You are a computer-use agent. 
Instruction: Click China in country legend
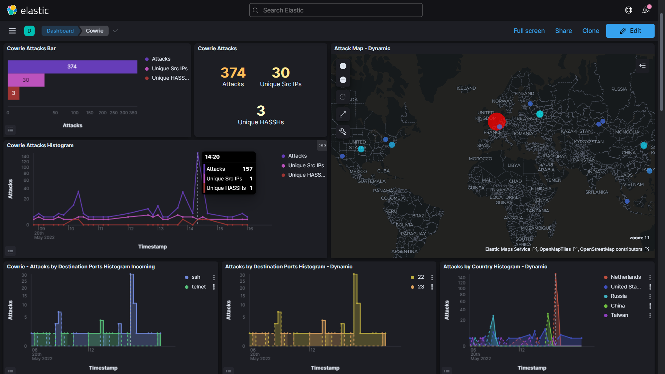(618, 306)
